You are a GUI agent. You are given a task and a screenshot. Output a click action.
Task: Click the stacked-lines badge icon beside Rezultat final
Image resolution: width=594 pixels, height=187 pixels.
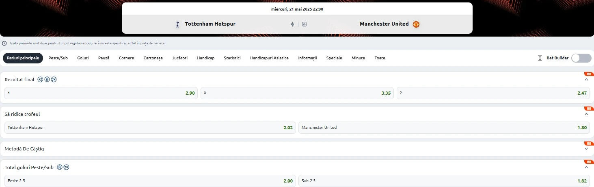tap(47, 80)
